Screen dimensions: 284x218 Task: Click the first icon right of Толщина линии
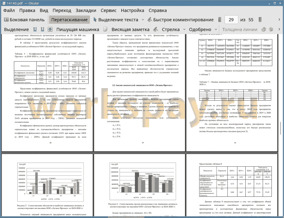264,29
